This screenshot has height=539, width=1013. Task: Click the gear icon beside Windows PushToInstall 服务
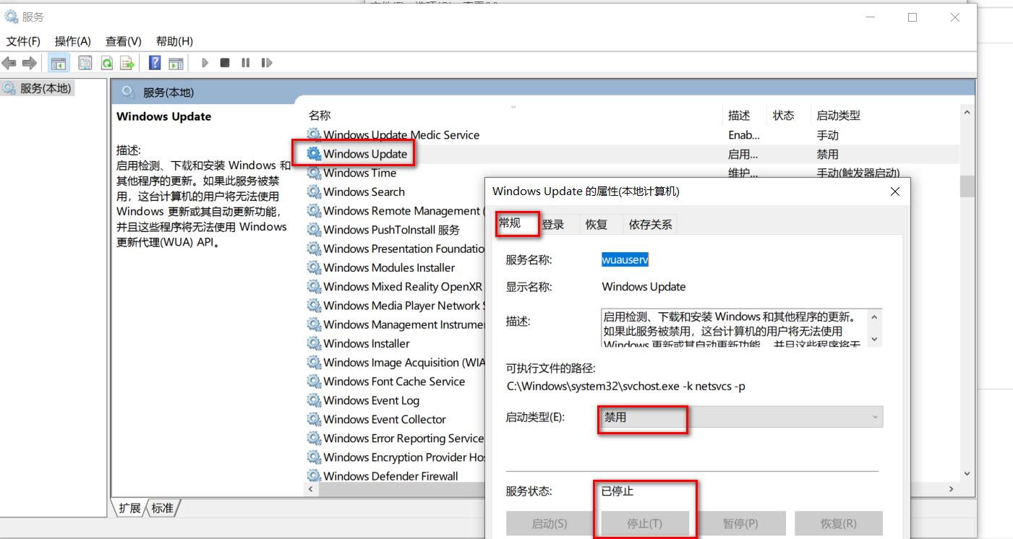(x=314, y=230)
